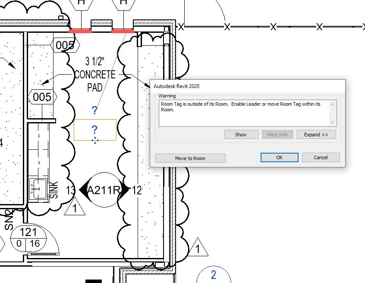Select the 3 1/2" CONCRETE PAD text note
This screenshot has height=283, width=365.
[x=95, y=75]
